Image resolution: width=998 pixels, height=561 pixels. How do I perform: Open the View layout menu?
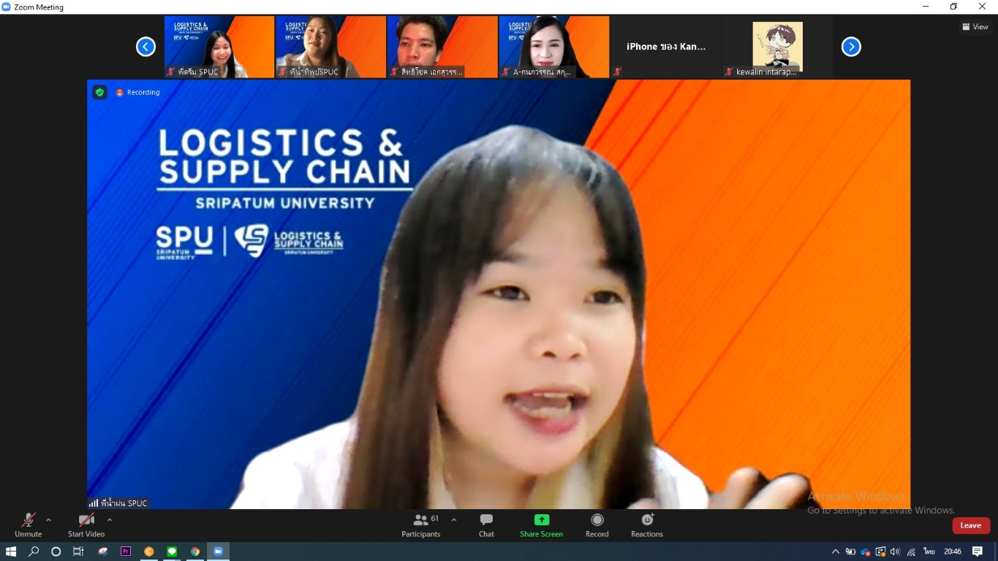tap(975, 27)
